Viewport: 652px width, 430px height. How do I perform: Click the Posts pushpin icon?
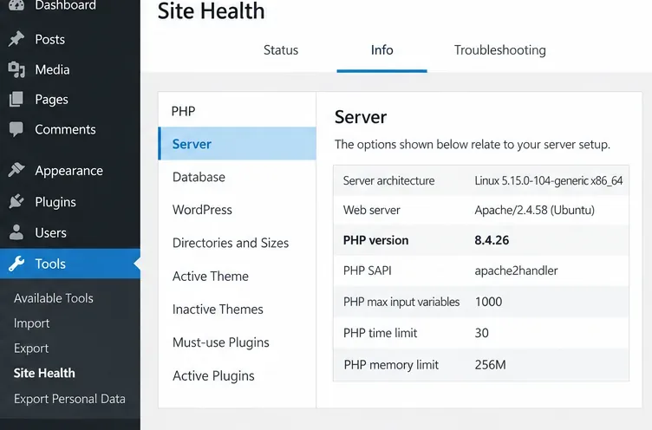click(x=16, y=39)
